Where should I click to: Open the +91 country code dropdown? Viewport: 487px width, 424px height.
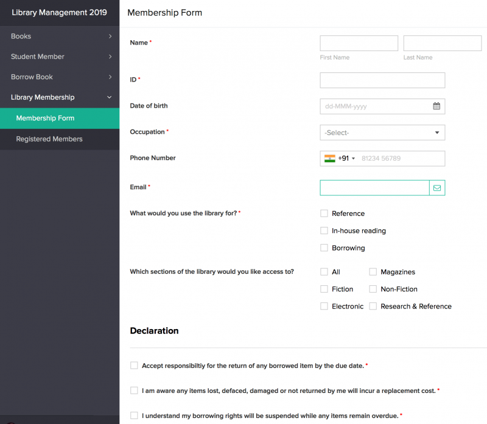point(346,158)
